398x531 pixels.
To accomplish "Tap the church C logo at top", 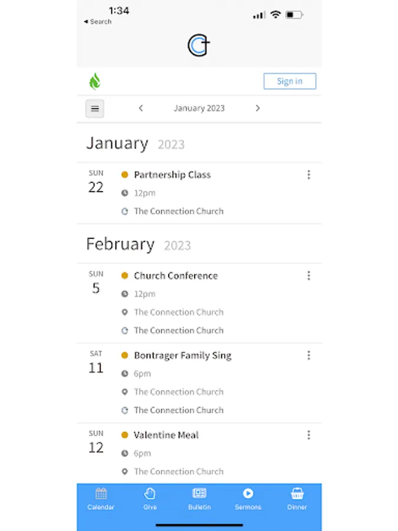I will tap(199, 45).
